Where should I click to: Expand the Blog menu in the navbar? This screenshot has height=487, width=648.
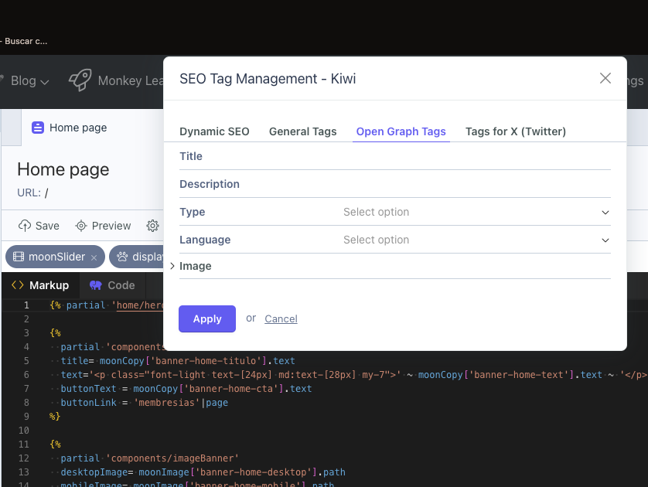[x=29, y=80]
